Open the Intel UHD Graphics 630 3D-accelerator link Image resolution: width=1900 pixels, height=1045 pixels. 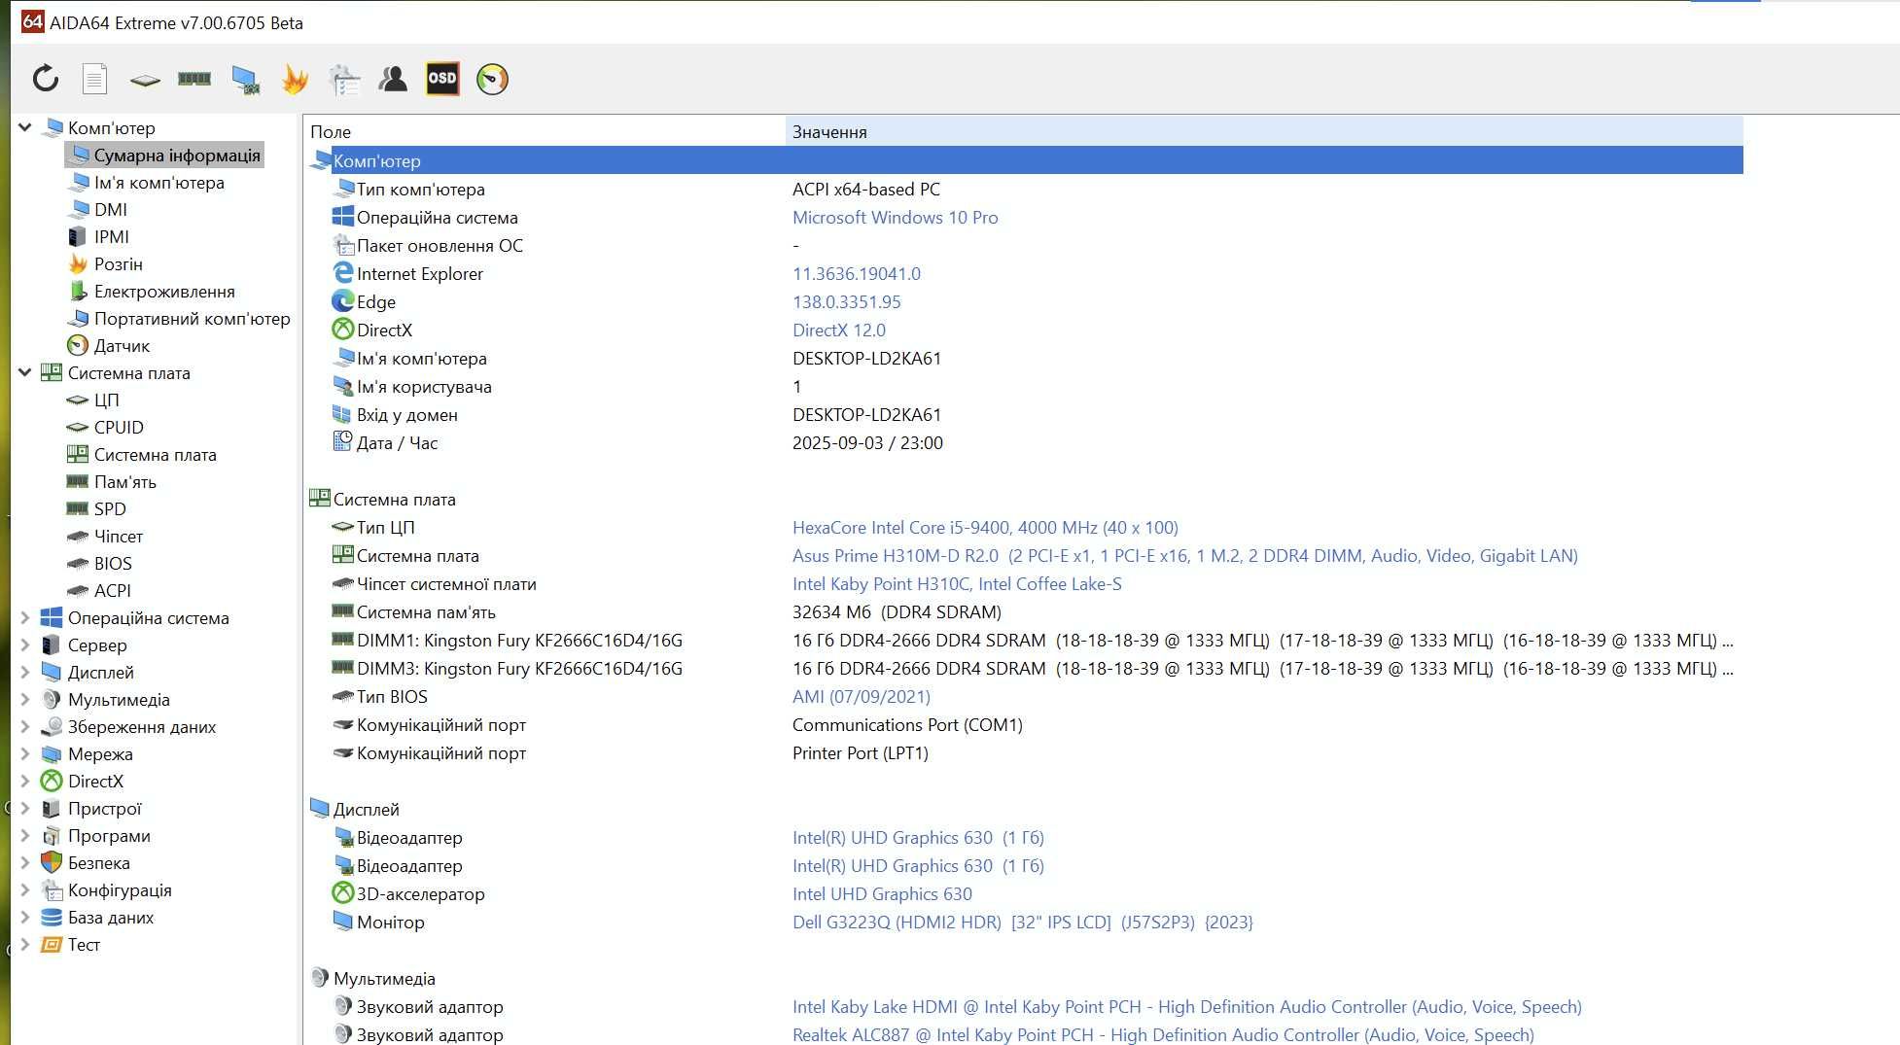tap(882, 894)
